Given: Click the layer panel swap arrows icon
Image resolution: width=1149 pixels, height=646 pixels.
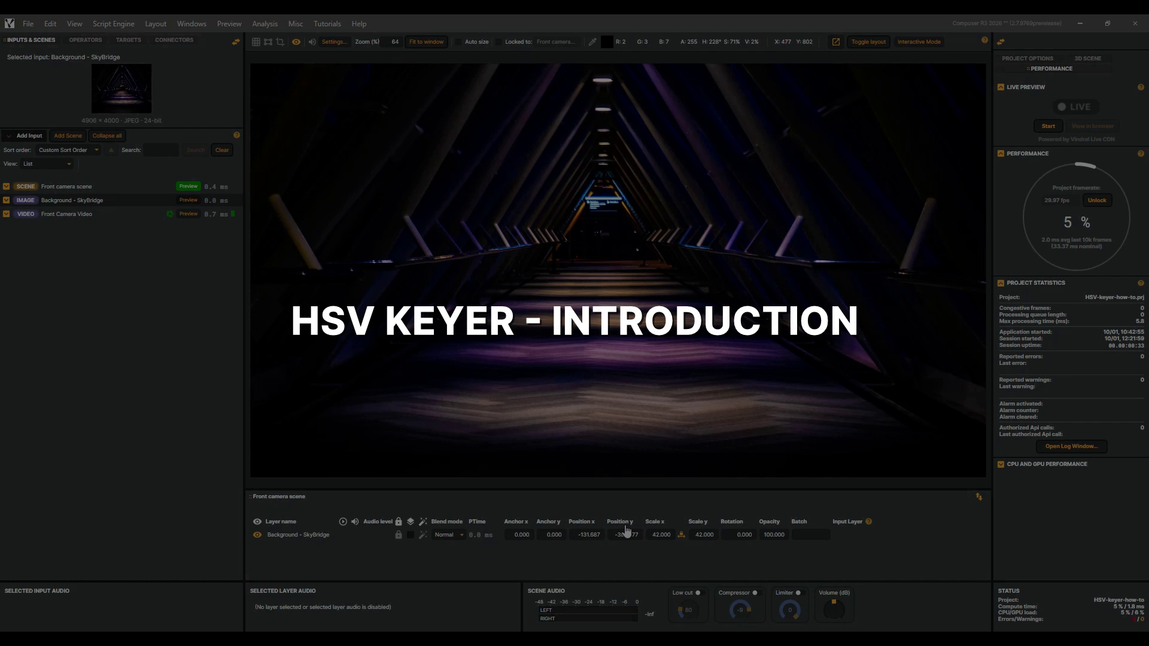Looking at the screenshot, I should (979, 497).
